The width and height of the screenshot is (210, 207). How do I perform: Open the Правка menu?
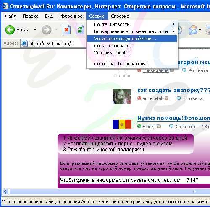(x=31, y=16)
